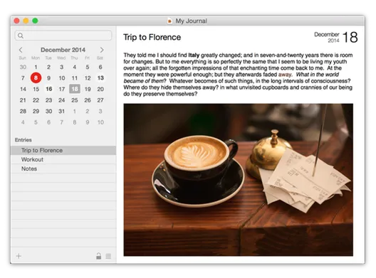376x278 pixels.
Task: Click the December 2014 month header
Action: click(63, 50)
